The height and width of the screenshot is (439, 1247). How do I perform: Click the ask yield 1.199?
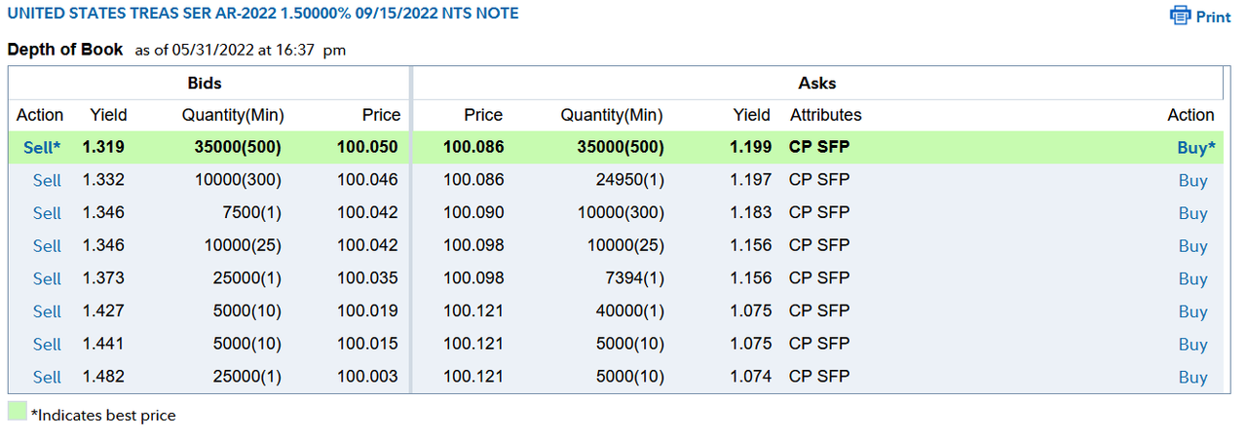pyautogui.click(x=750, y=147)
